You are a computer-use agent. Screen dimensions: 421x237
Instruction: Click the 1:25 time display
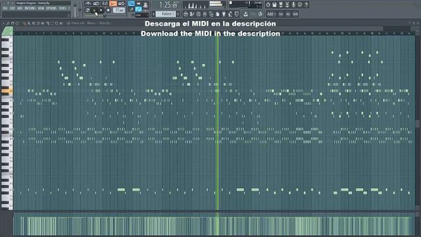(x=168, y=5)
